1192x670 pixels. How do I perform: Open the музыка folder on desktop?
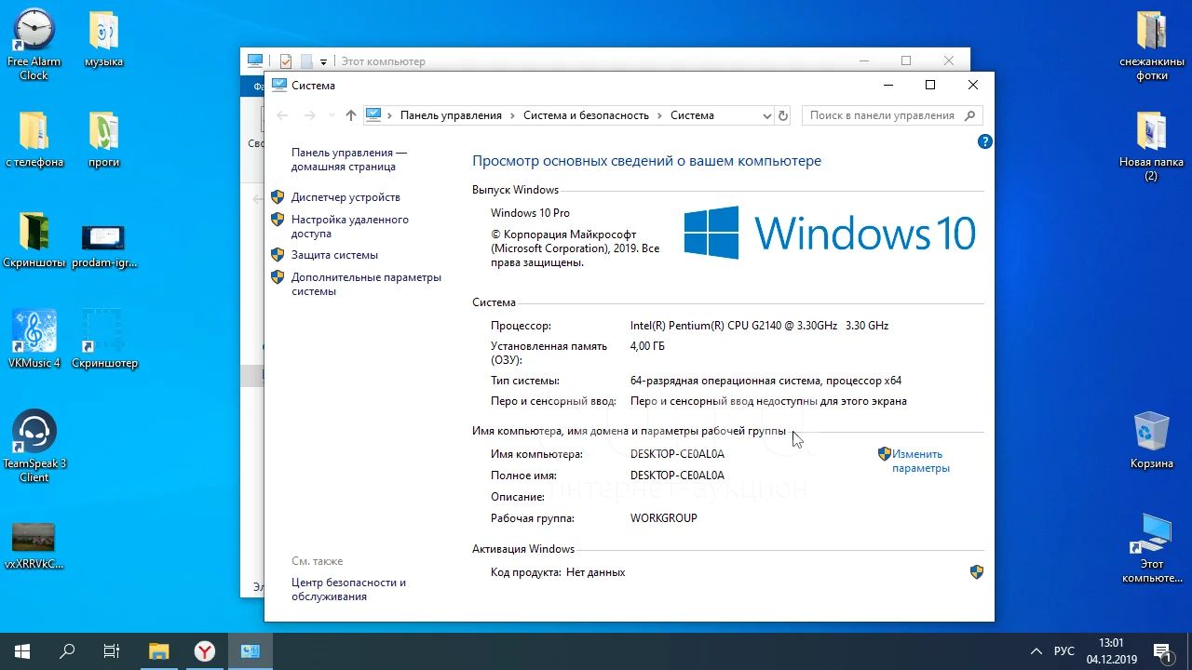[103, 39]
